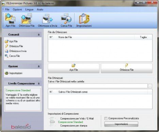Screen dimensions: 159x132
Task: Enable the Compressione Personalizzata checkbox
Action: [x=106, y=118]
